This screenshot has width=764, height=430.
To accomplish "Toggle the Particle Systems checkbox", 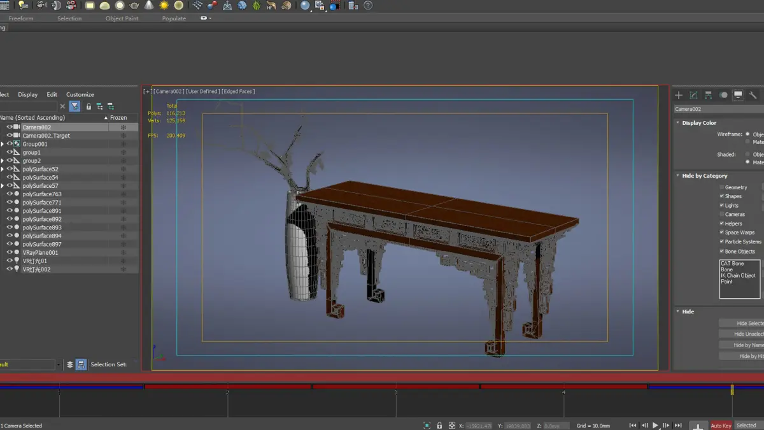I will click(721, 241).
